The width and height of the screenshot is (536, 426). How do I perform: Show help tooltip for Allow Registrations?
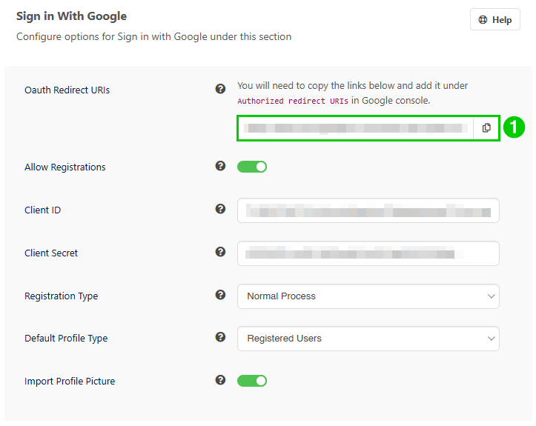pyautogui.click(x=220, y=166)
